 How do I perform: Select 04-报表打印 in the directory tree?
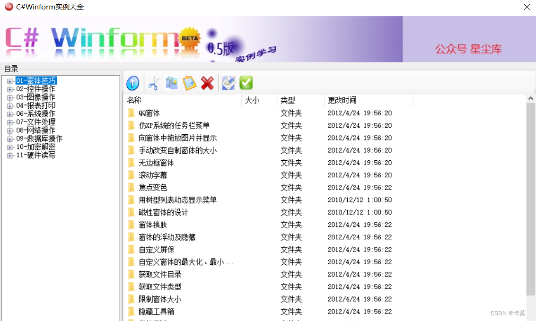pos(35,105)
